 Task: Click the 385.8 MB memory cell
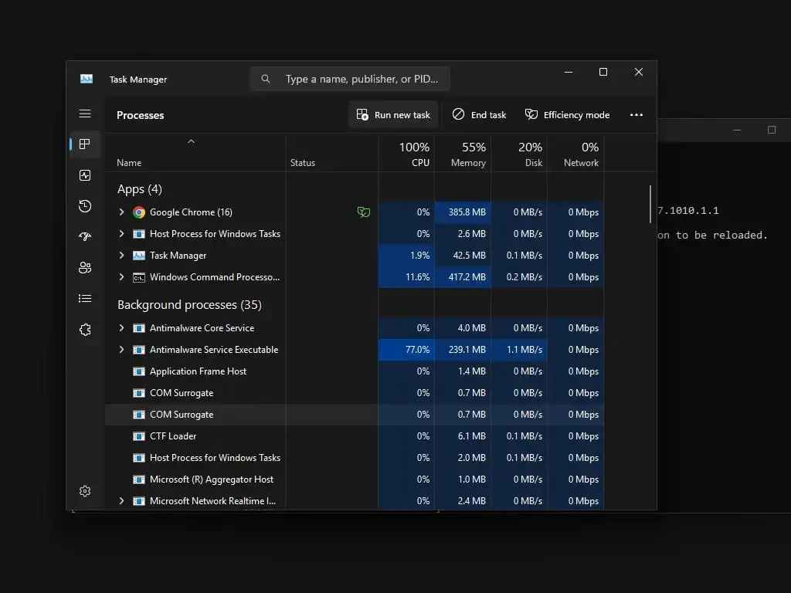tap(463, 212)
